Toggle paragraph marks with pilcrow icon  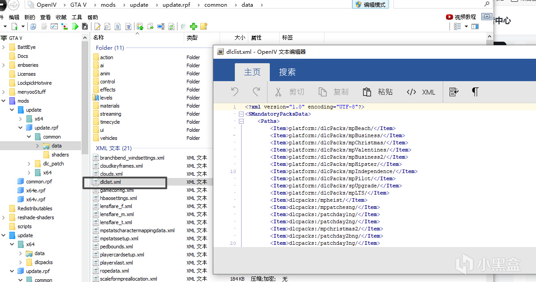click(x=475, y=91)
